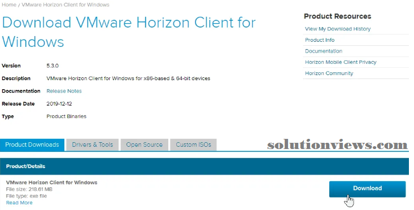414x210 pixels.
Task: Open the Documentation resource link
Action: pyautogui.click(x=324, y=51)
